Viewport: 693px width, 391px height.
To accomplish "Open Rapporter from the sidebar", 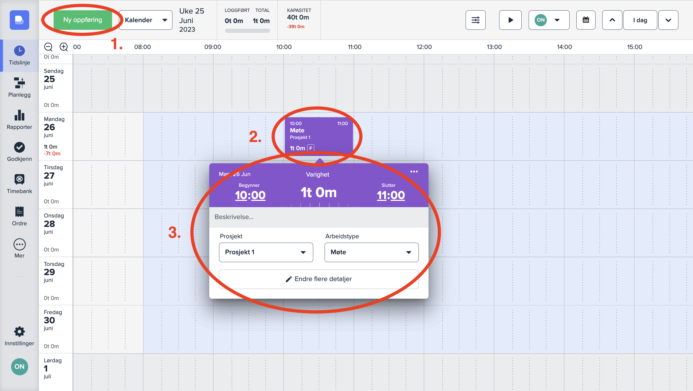I will pyautogui.click(x=19, y=119).
